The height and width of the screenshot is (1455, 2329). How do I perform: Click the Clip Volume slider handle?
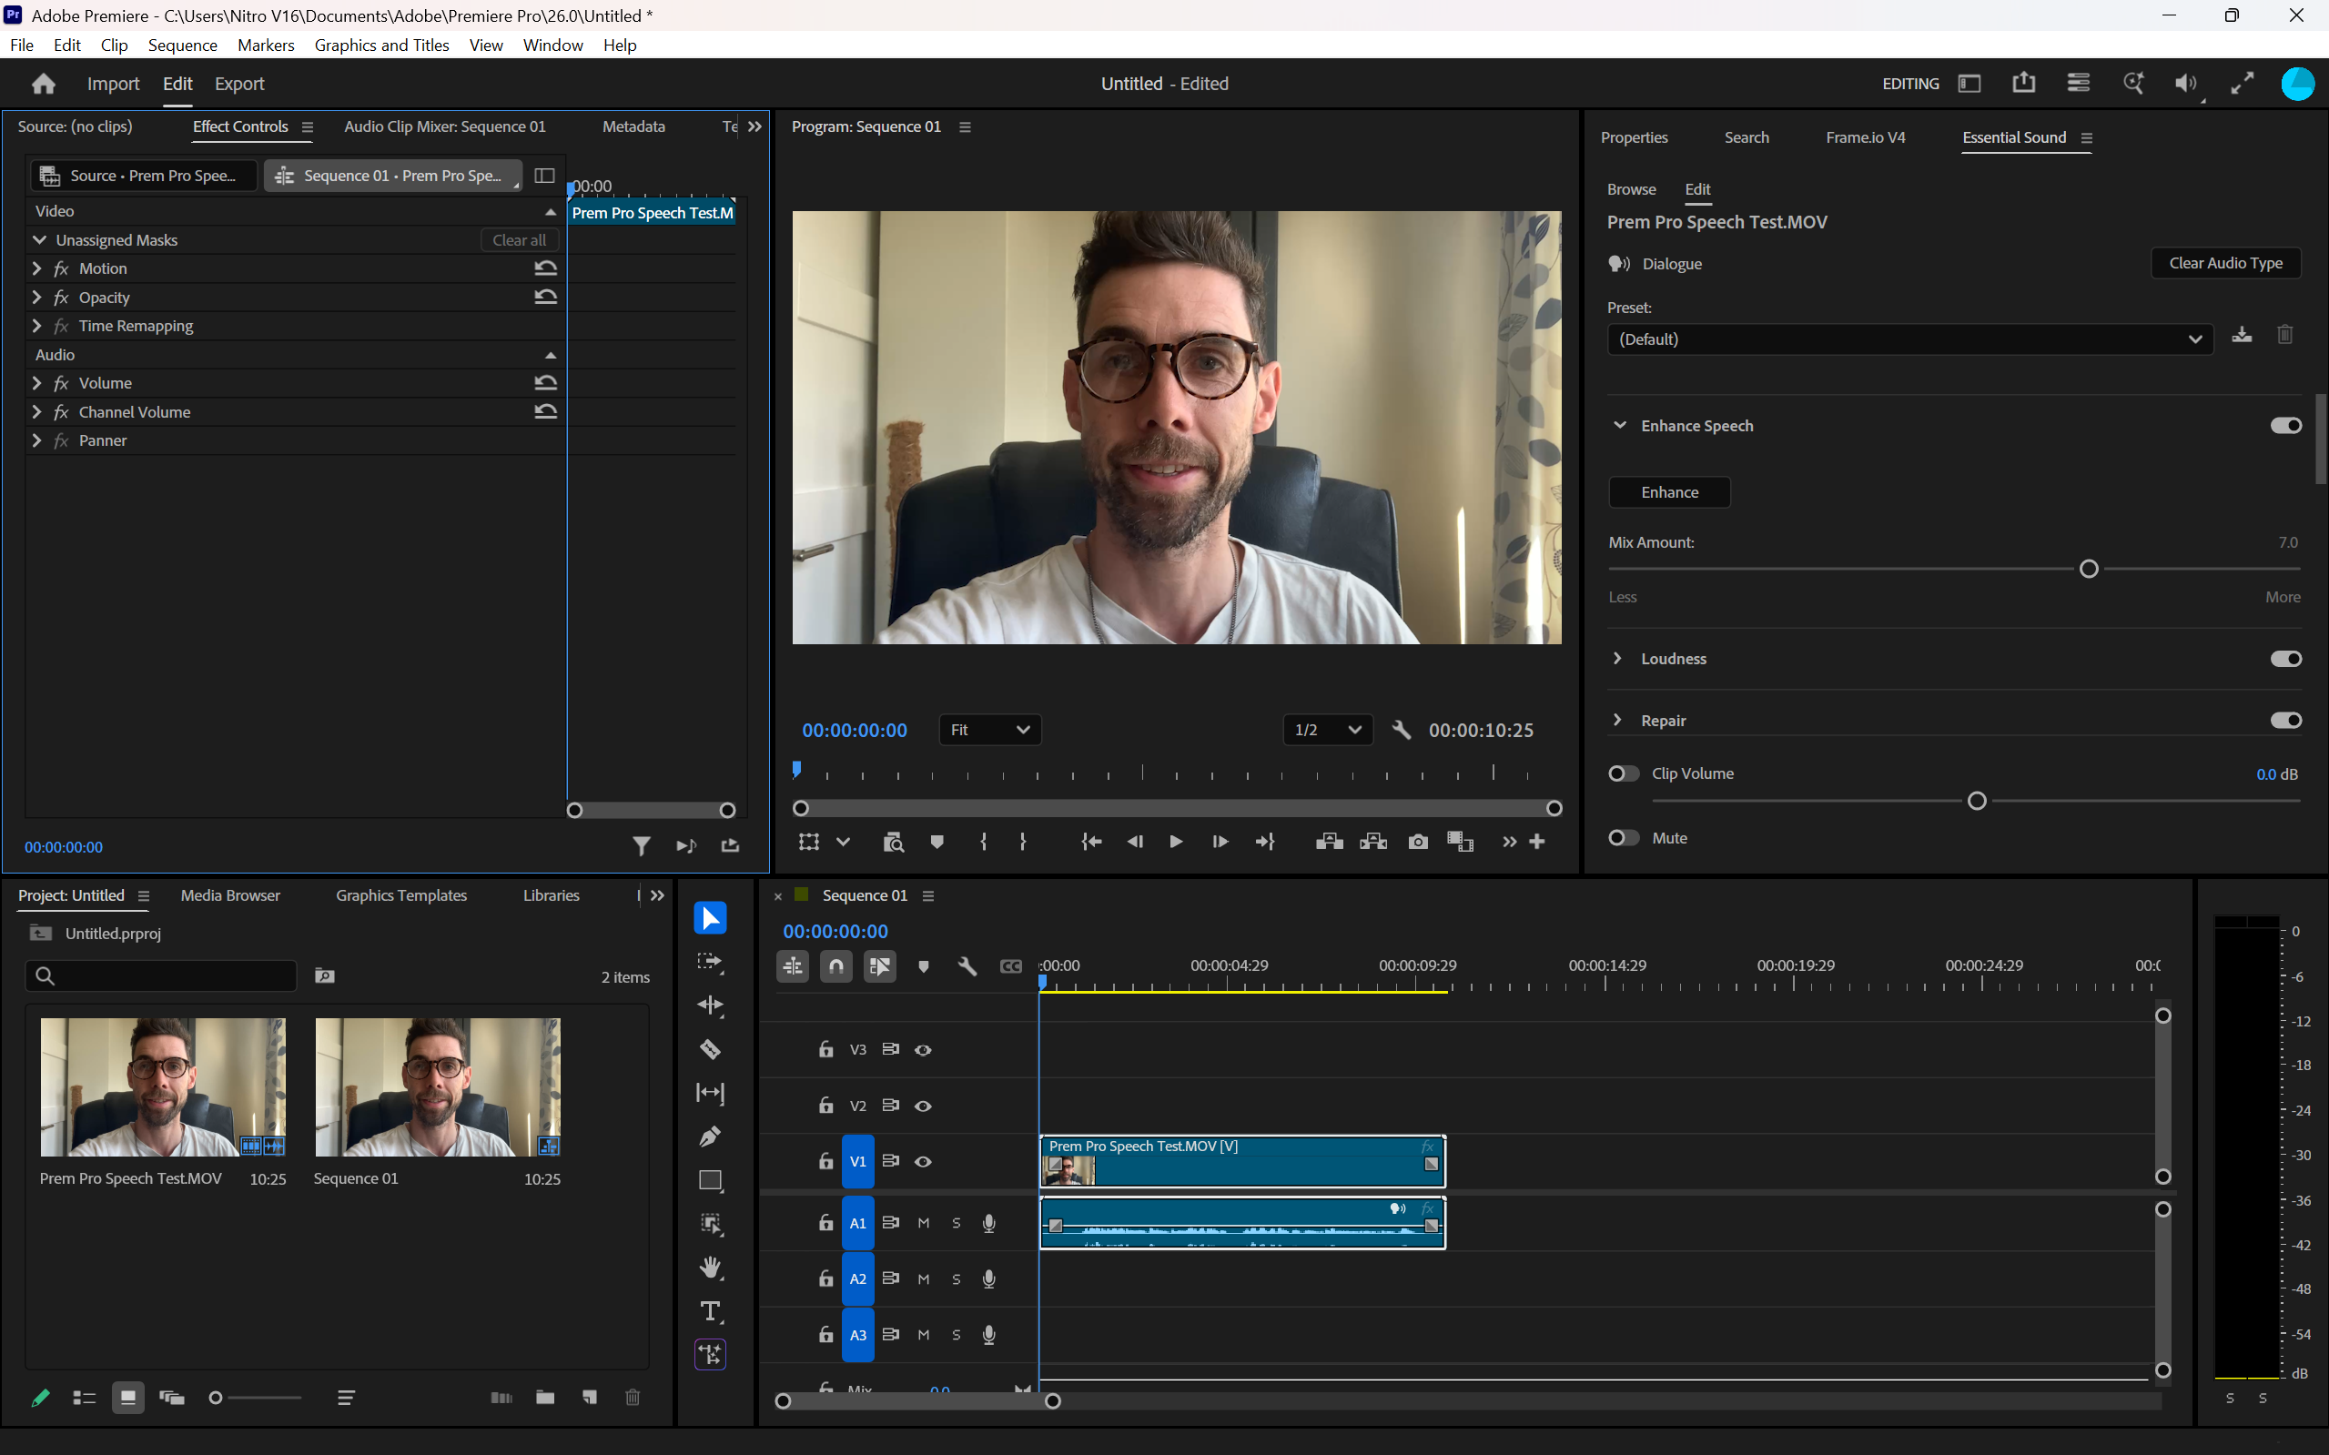[1977, 801]
